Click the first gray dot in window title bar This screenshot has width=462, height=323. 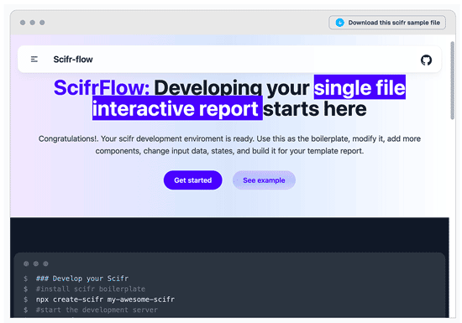tap(23, 23)
